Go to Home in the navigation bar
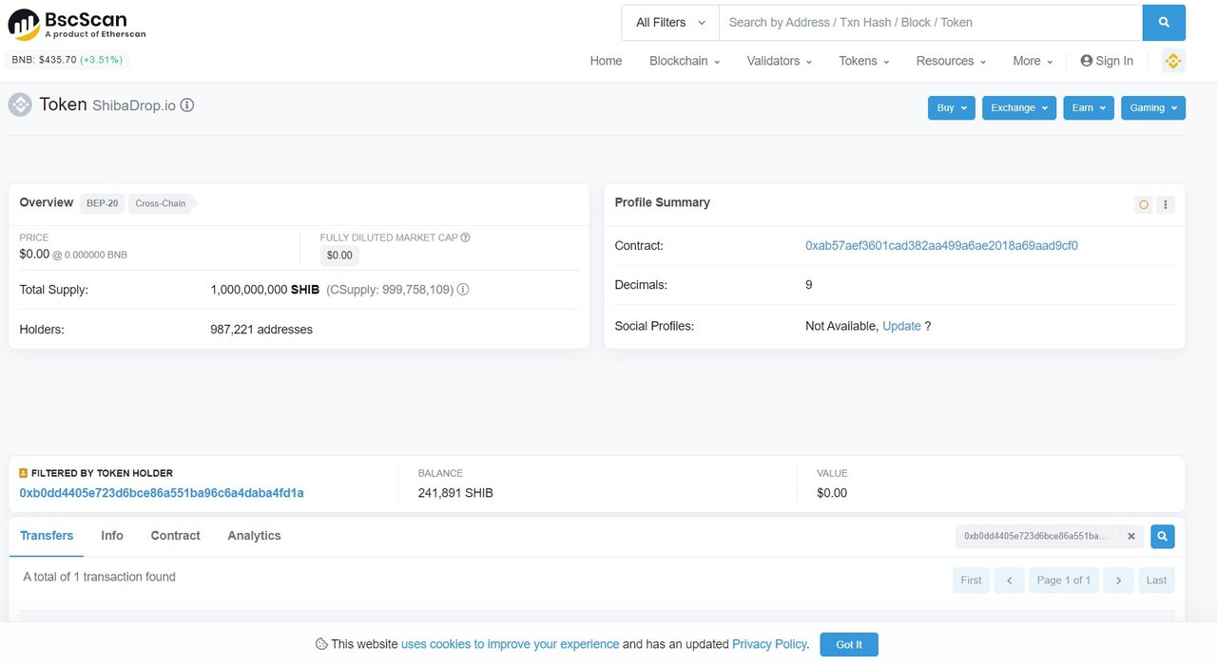This screenshot has width=1217, height=665. click(x=606, y=61)
